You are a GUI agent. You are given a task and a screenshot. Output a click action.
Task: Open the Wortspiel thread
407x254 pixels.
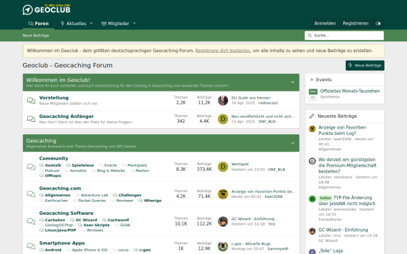[240, 164]
